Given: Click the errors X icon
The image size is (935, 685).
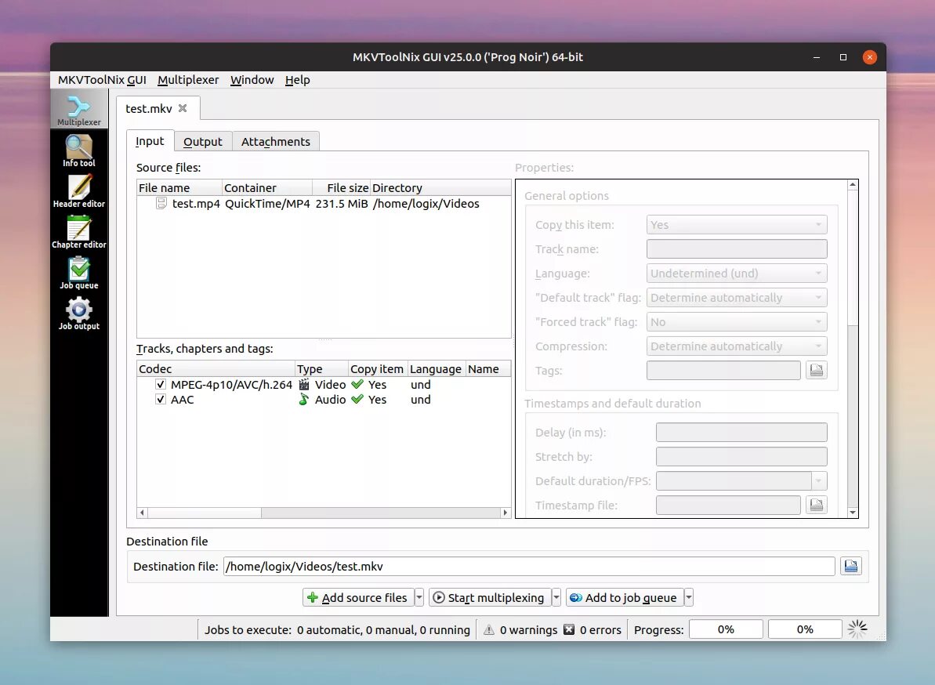Looking at the screenshot, I should 569,629.
